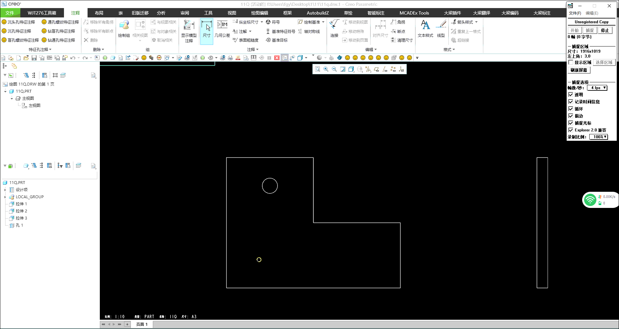The width and height of the screenshot is (619, 329).
Task: Expand the 编辑 ribbon group dropdown
Action: point(371,49)
